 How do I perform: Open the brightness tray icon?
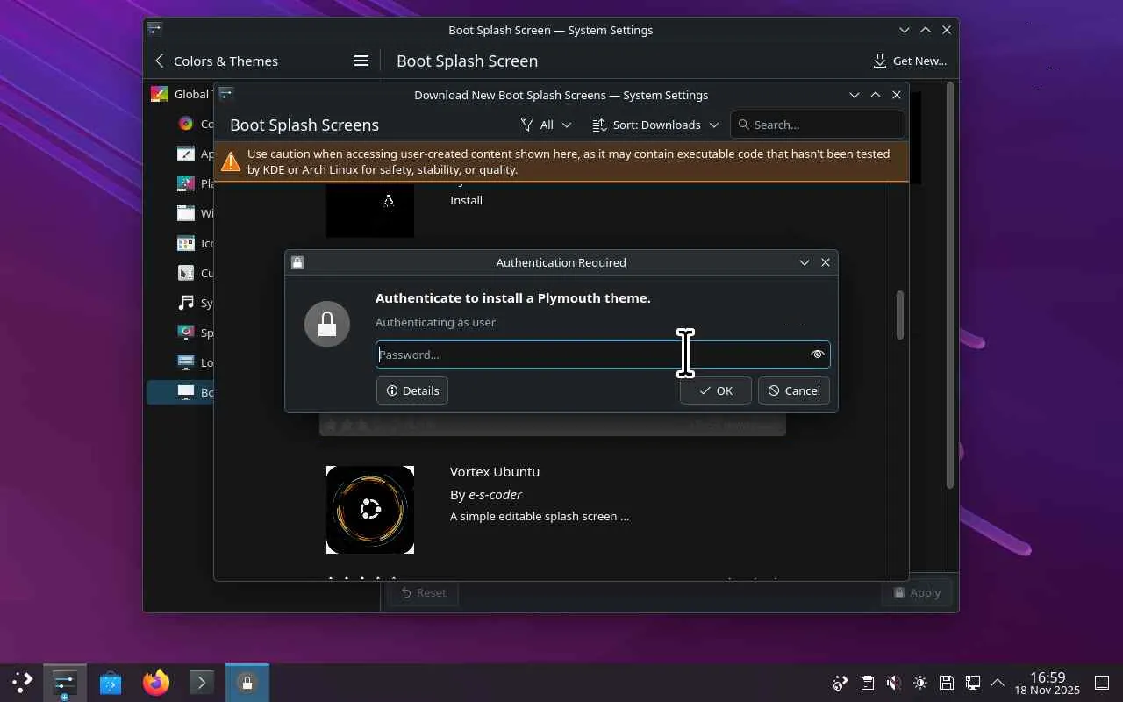pos(919,683)
